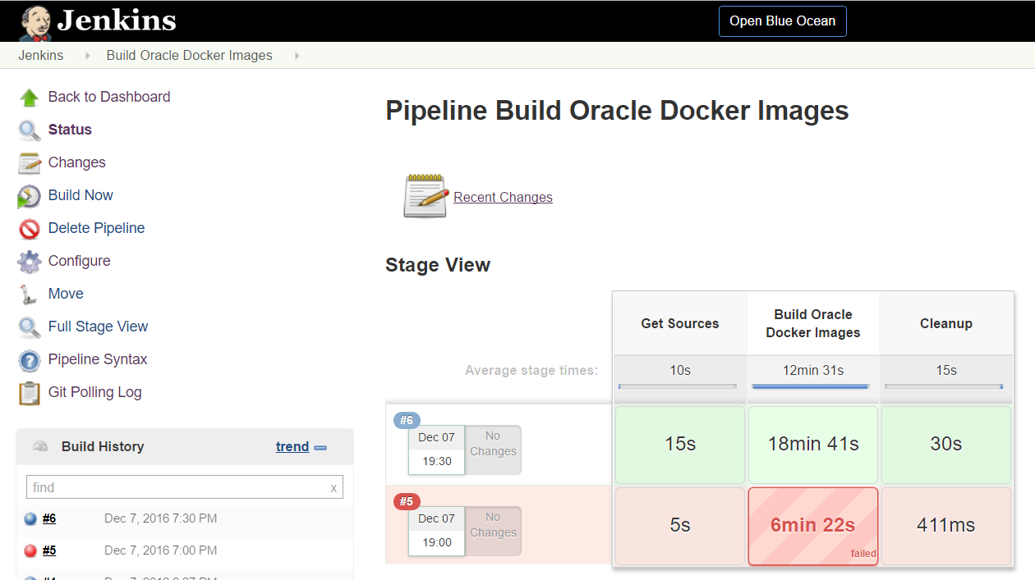Click the Move icon in sidebar
The height and width of the screenshot is (580, 1035).
(30, 295)
